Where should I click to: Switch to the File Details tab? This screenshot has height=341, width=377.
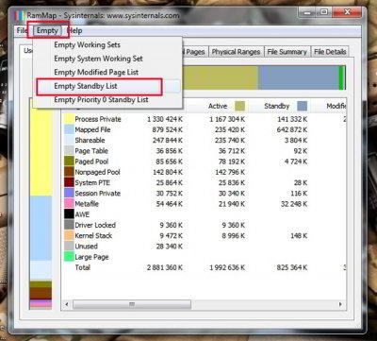(x=330, y=52)
